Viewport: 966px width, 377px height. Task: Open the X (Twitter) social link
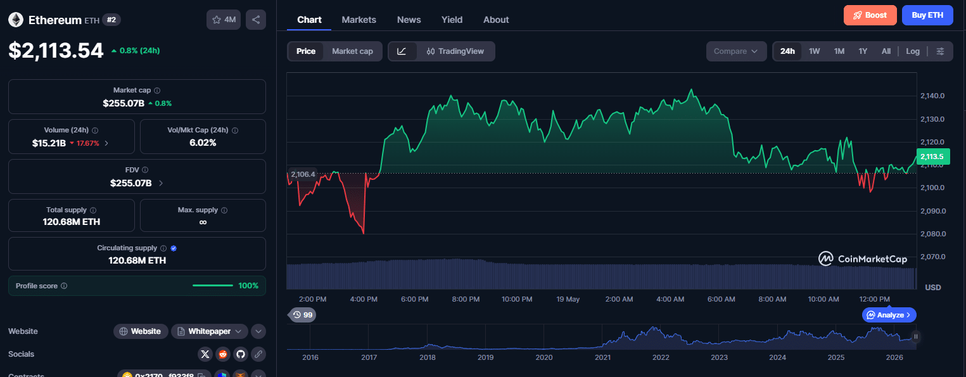pos(205,354)
